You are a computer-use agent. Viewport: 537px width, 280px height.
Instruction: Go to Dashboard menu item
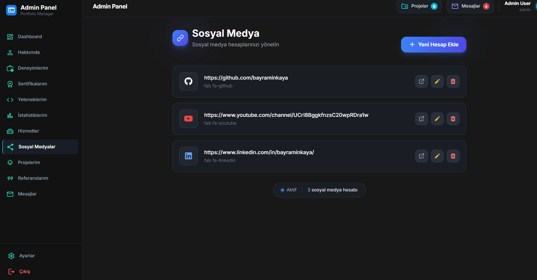(40, 37)
